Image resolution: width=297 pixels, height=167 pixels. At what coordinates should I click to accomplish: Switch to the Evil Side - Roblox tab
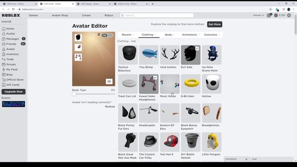point(131,4)
